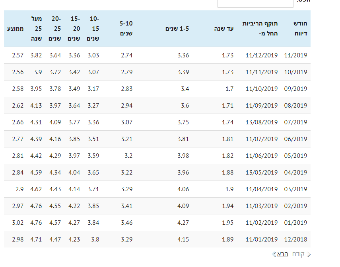Click average value 3.02 in 01/2019 row

[18, 223]
